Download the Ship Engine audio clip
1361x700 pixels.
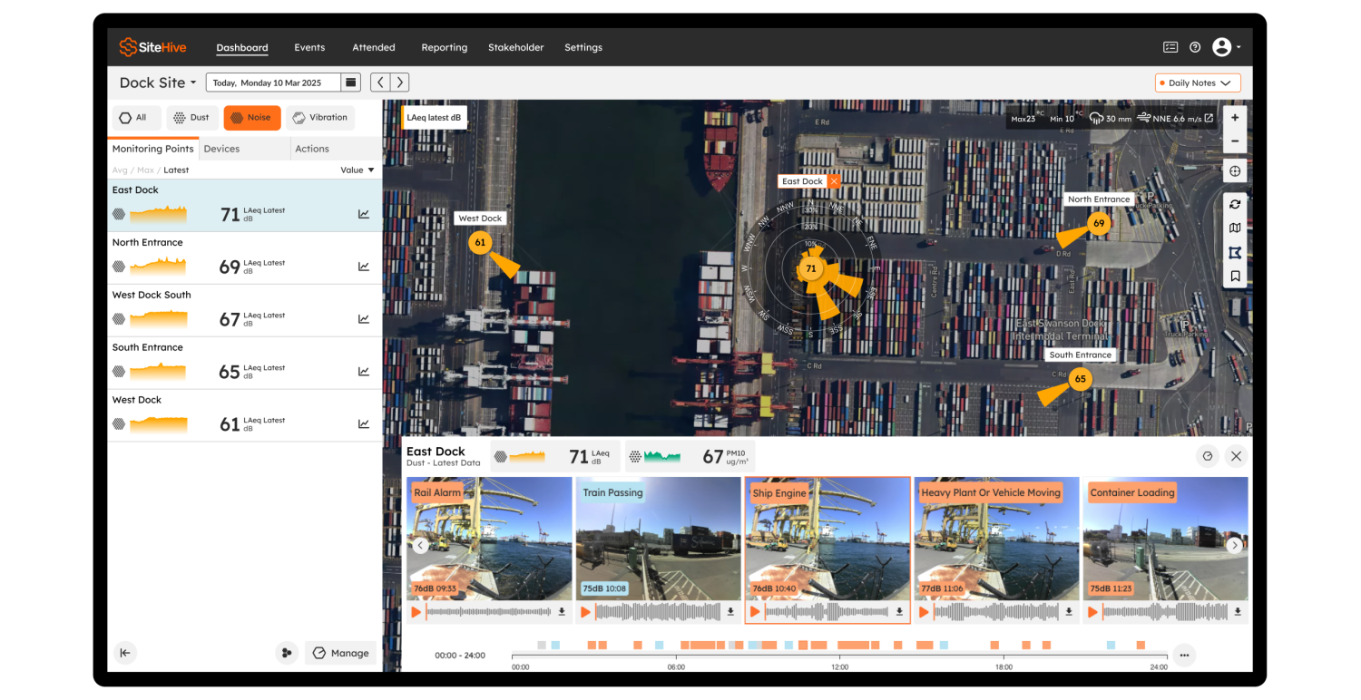[899, 612]
